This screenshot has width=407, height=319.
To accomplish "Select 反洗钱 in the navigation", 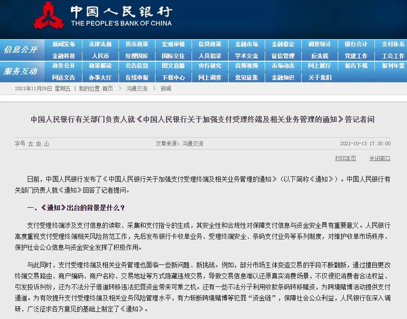I will (x=320, y=56).
